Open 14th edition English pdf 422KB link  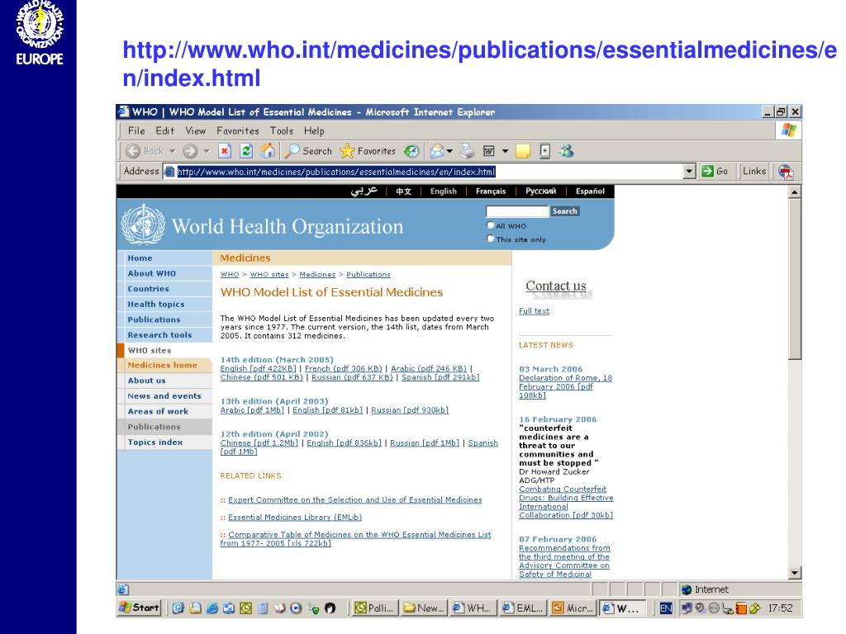coord(258,369)
